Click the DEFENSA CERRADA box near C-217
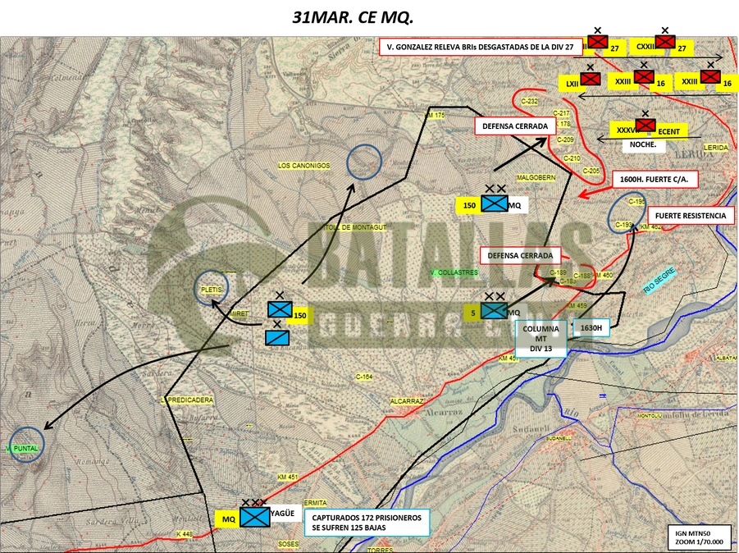This screenshot has width=739, height=553. point(515,126)
